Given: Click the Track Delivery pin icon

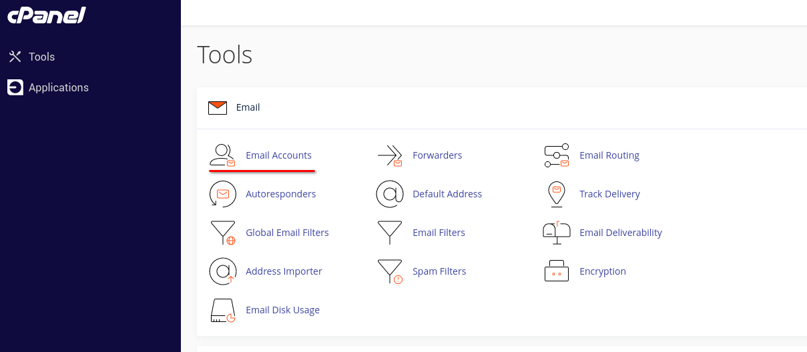Looking at the screenshot, I should click(x=556, y=194).
